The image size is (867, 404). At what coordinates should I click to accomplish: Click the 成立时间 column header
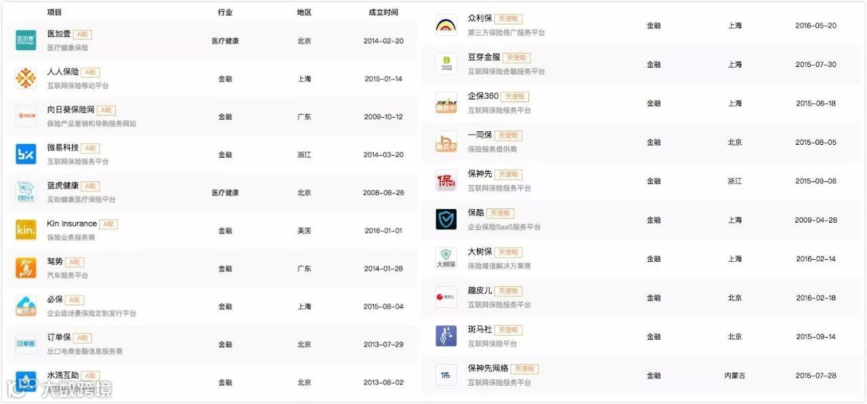(383, 12)
